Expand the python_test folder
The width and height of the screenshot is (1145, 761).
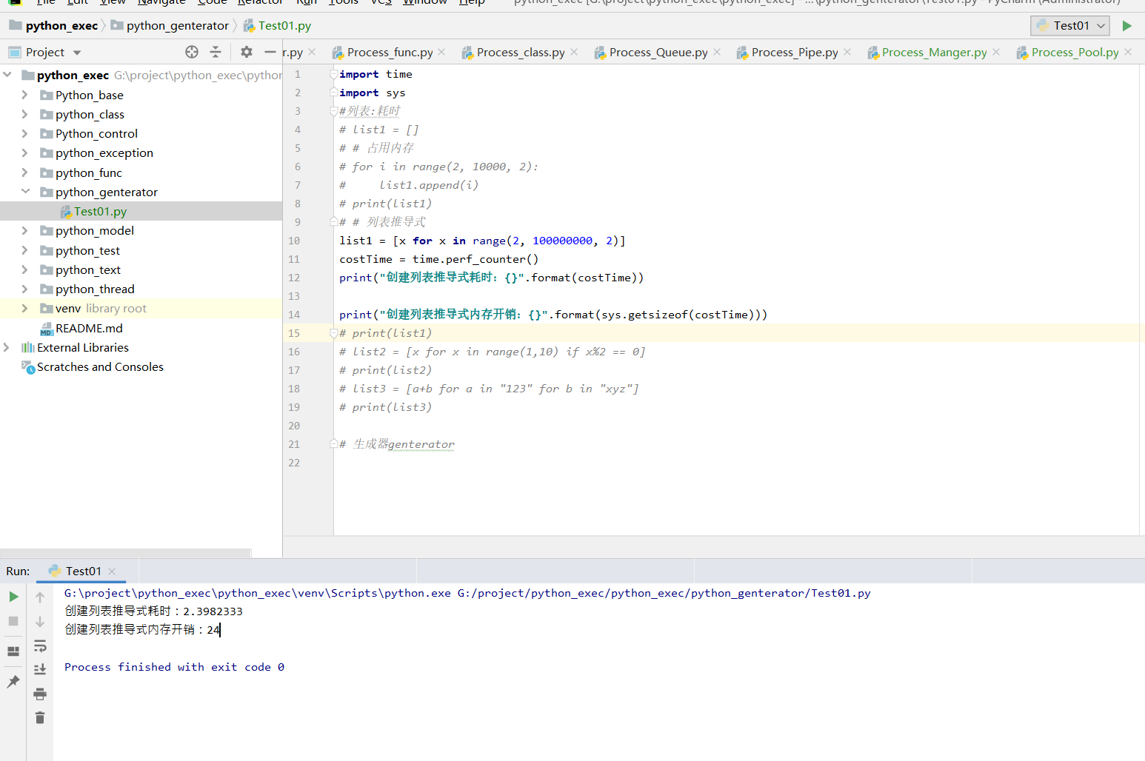point(25,250)
